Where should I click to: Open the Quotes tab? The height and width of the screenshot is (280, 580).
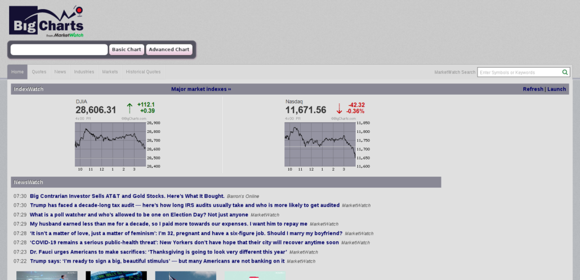coord(39,72)
